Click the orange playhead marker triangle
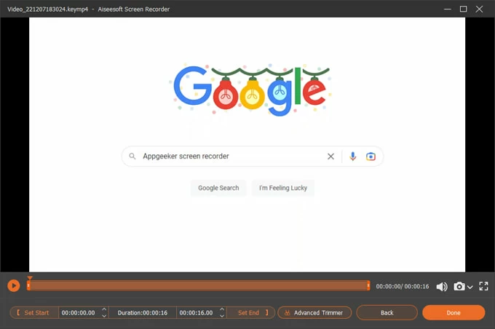The image size is (495, 329). (x=30, y=278)
